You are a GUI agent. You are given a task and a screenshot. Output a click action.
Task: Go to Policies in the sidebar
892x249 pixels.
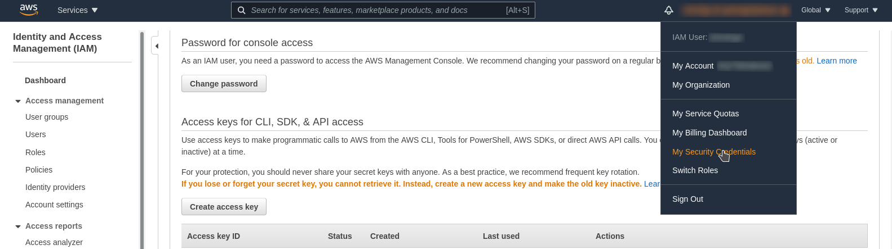(x=39, y=170)
